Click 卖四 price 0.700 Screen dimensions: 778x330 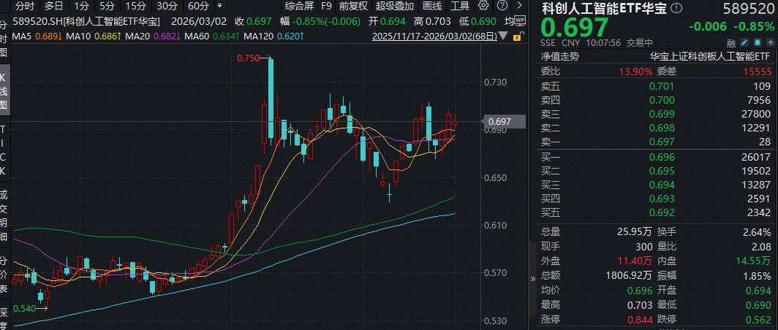pos(662,101)
